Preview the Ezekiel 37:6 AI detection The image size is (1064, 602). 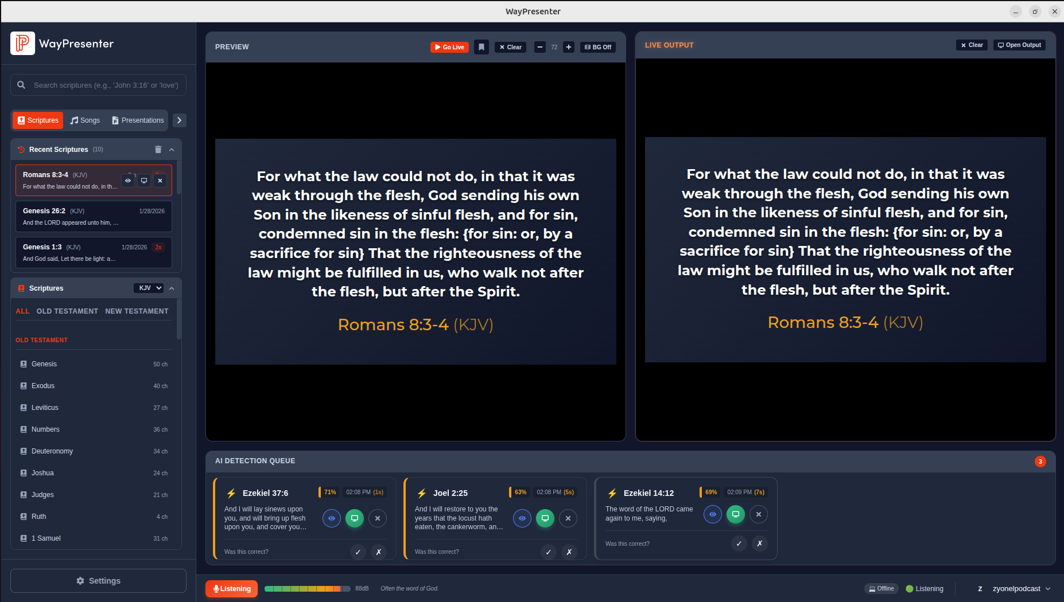[x=332, y=518]
